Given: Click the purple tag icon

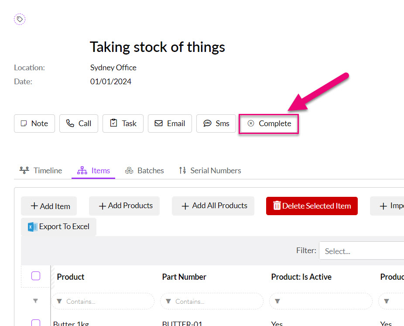Looking at the screenshot, I should coord(20,19).
